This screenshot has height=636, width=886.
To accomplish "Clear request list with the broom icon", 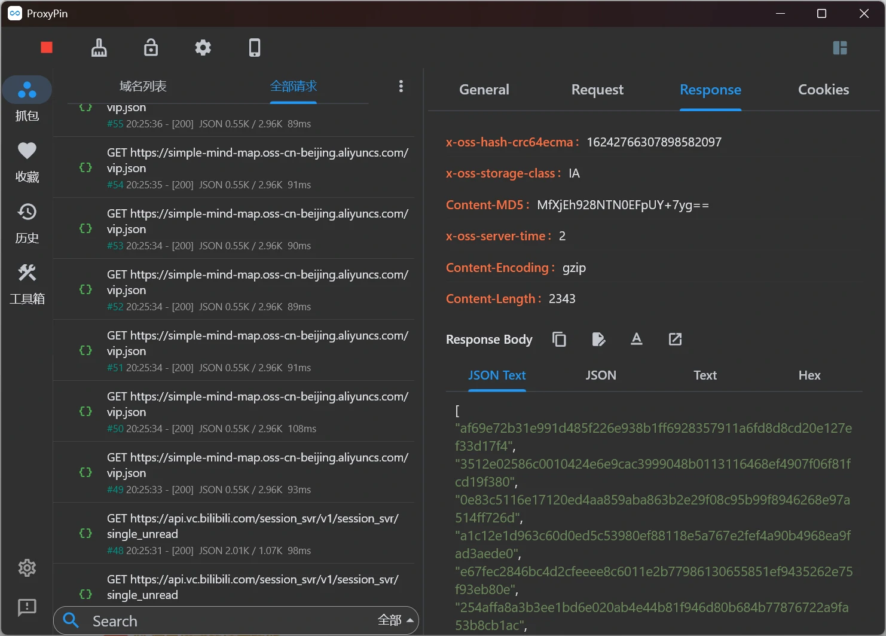I will pyautogui.click(x=99, y=48).
